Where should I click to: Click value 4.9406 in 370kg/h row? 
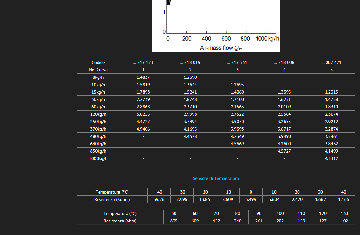pos(143,129)
